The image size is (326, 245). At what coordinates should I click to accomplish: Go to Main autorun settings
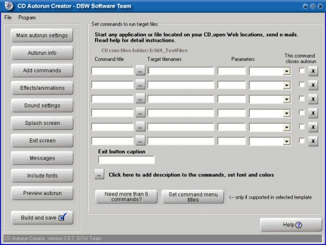(x=42, y=35)
